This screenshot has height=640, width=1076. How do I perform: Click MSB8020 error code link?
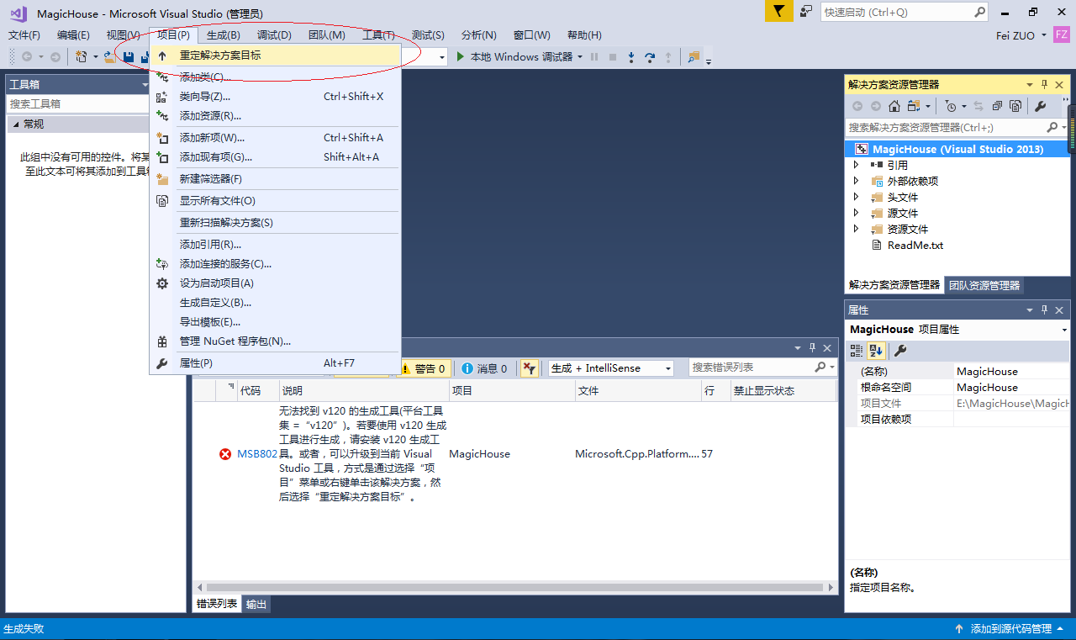(x=257, y=454)
